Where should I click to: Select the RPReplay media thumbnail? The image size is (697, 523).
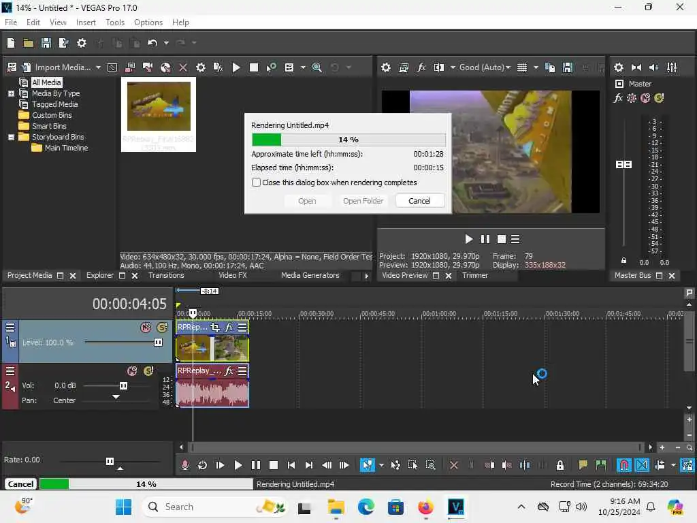[x=159, y=114]
